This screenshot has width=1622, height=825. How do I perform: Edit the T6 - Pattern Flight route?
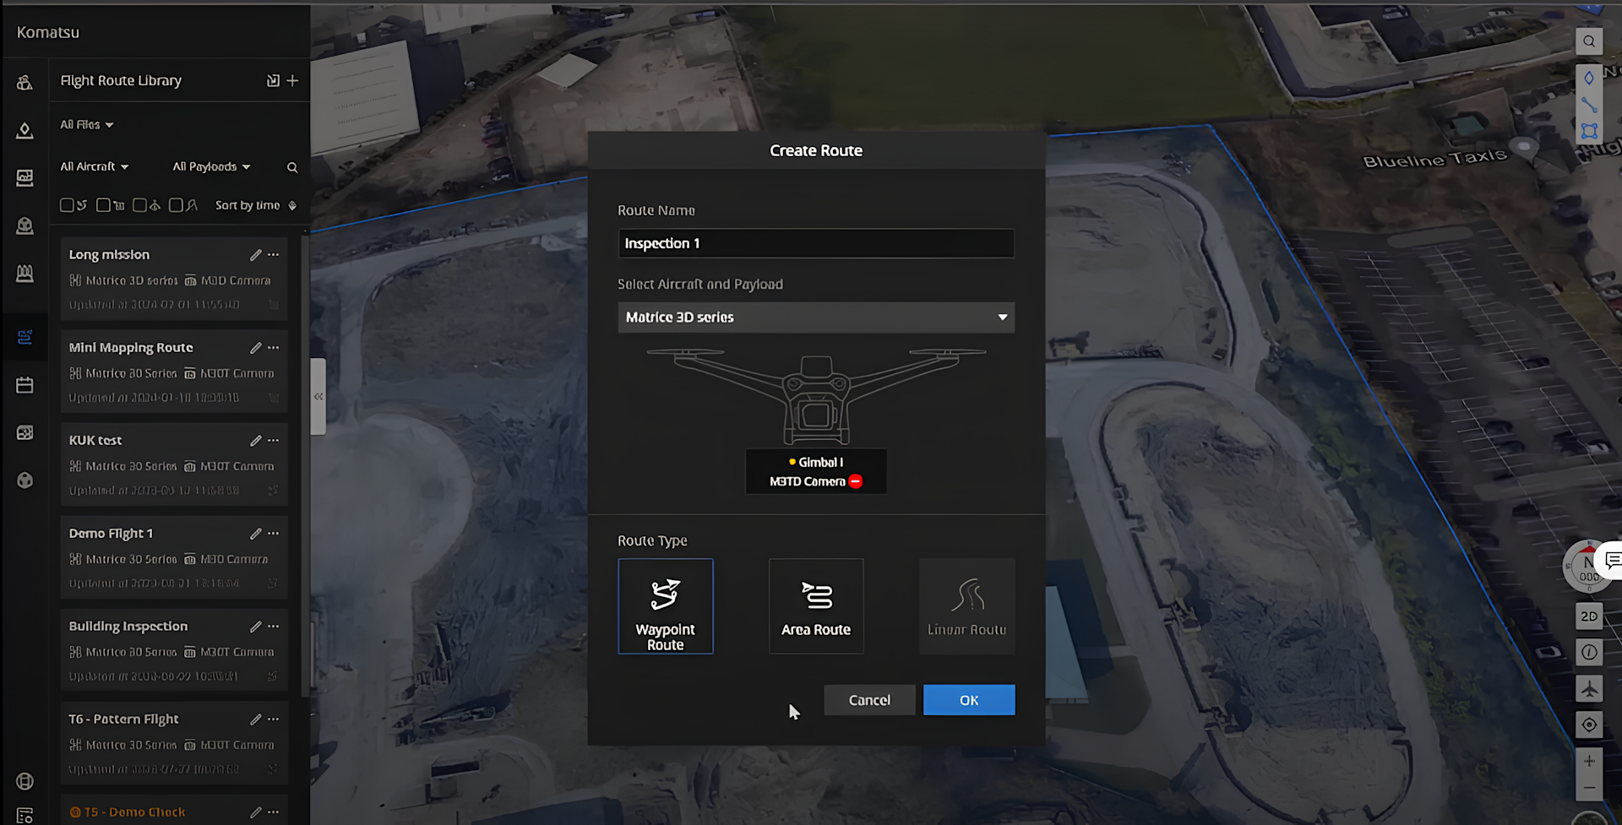click(x=255, y=719)
